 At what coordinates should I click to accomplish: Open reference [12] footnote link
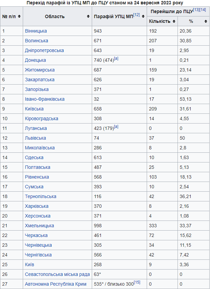click(x=137, y=15)
